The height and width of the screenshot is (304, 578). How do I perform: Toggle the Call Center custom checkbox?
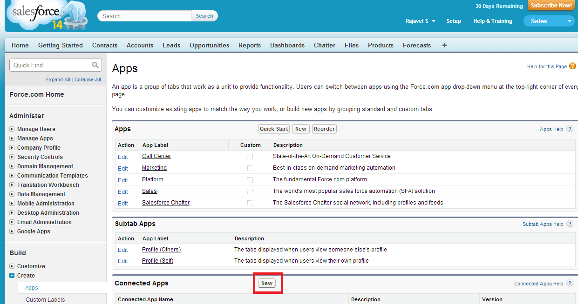click(250, 157)
